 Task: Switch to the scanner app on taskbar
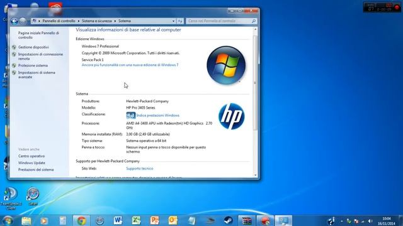tap(210, 220)
